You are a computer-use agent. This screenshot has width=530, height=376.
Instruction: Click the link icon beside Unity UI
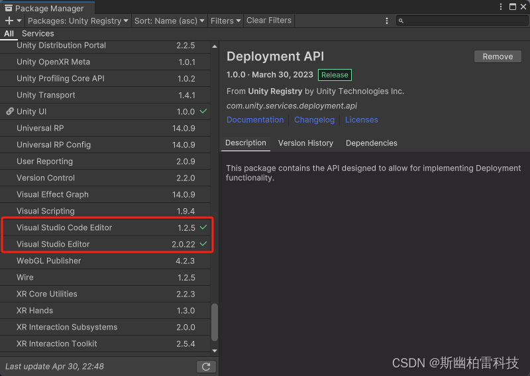tap(10, 111)
